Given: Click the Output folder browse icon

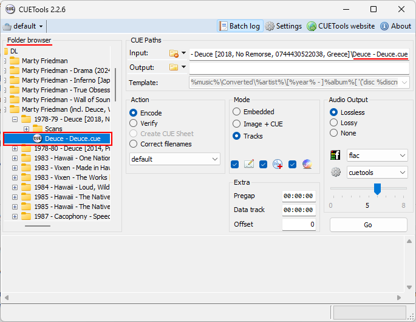Looking at the screenshot, I should tap(174, 67).
